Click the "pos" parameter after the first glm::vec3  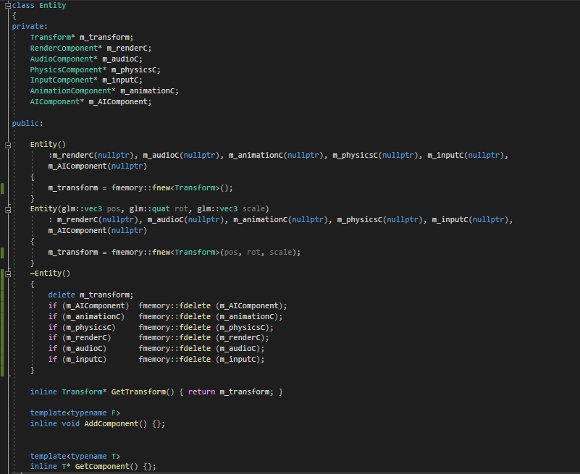(x=114, y=208)
